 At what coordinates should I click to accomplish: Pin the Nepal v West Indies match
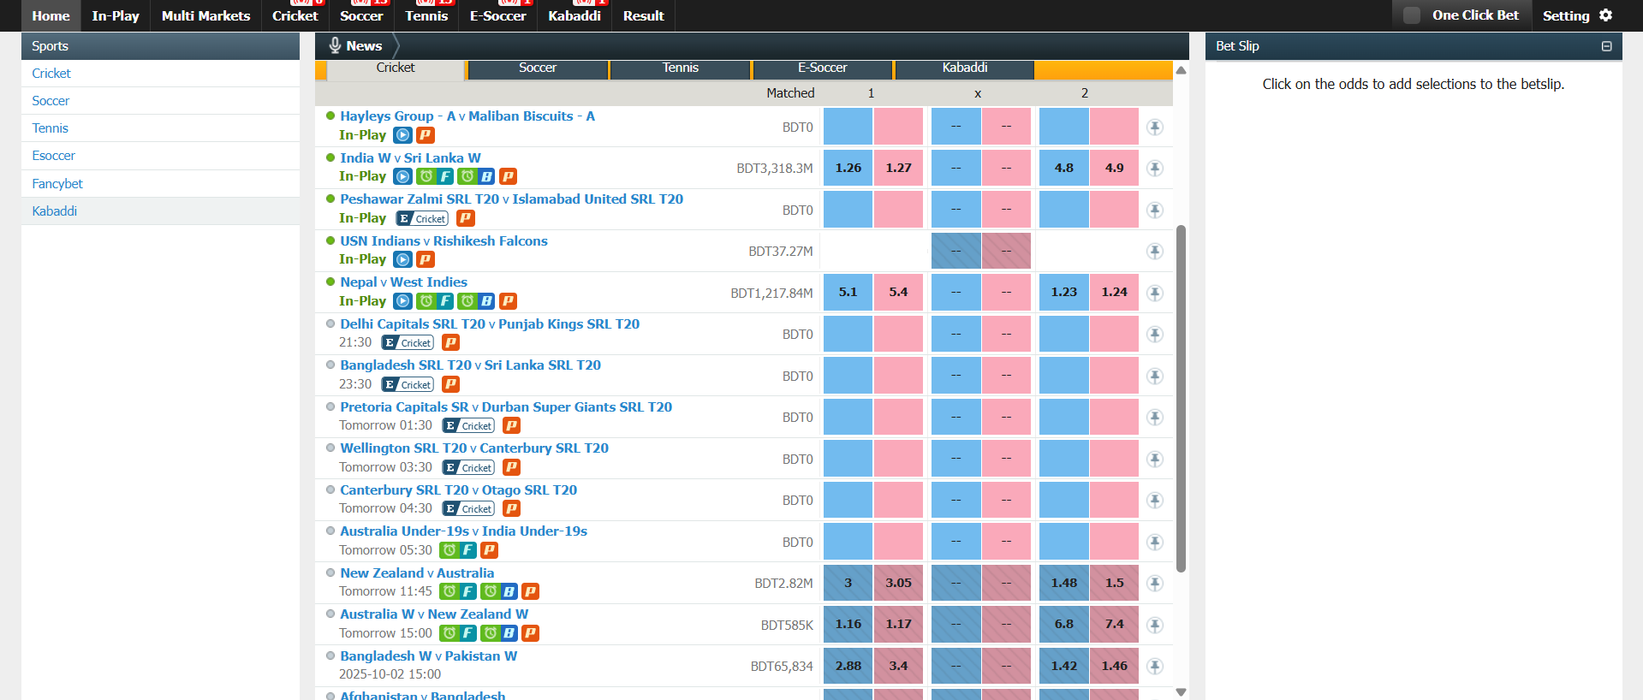(x=1155, y=293)
